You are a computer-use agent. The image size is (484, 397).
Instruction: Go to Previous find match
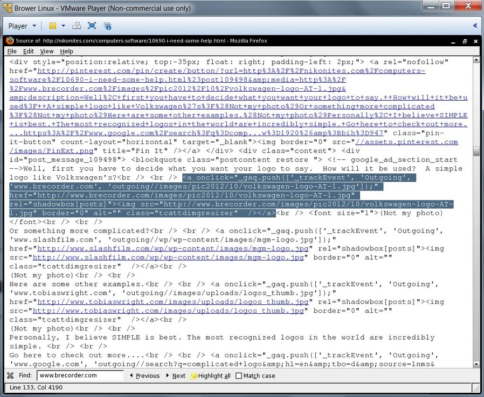click(x=145, y=376)
